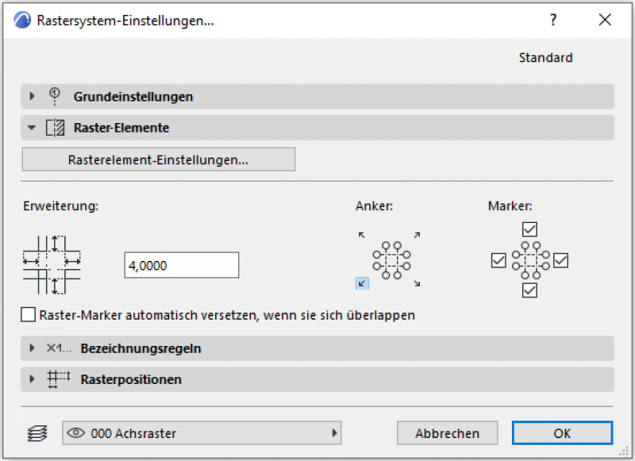Open the 000 Achsraster layer dropdown

202,433
